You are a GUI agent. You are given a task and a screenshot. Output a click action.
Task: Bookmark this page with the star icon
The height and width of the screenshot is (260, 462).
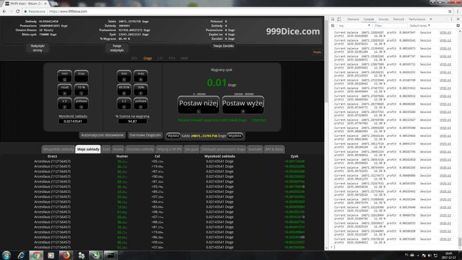(x=450, y=12)
